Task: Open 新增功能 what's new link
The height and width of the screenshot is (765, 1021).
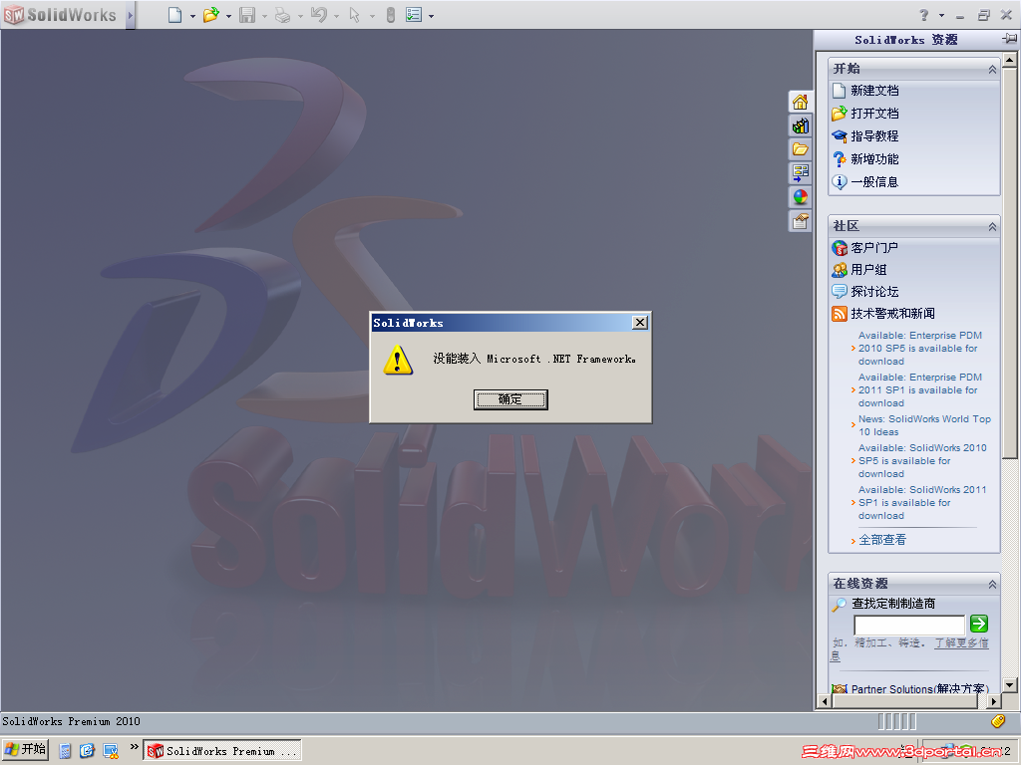Action: [874, 158]
